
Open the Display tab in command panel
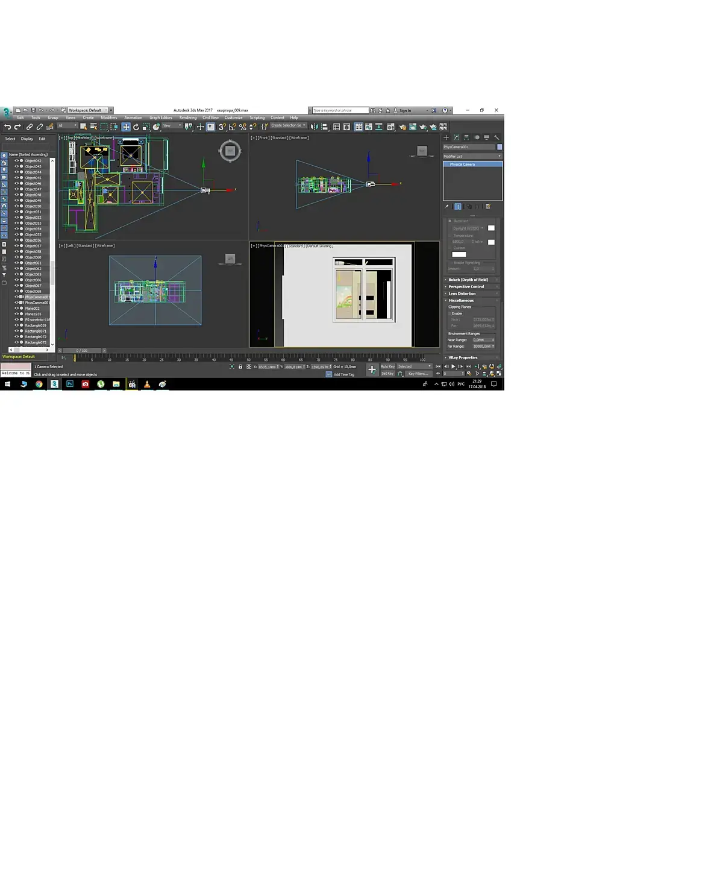pyautogui.click(x=487, y=137)
